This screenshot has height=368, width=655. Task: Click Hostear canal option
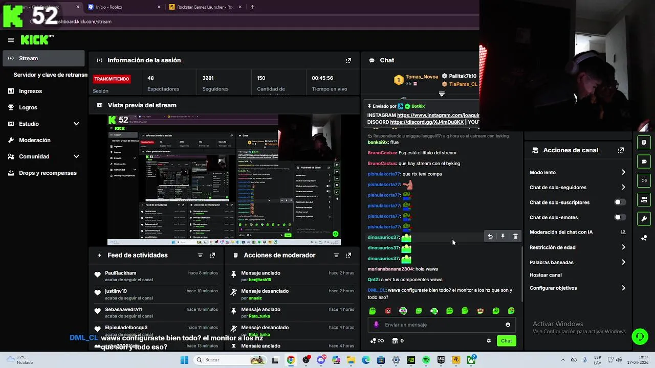pyautogui.click(x=545, y=275)
